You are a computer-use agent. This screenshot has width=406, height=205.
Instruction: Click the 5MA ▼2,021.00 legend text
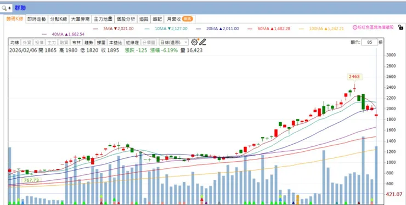(119, 29)
